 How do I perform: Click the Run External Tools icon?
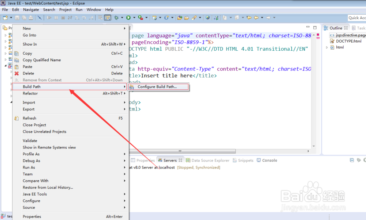141,18
